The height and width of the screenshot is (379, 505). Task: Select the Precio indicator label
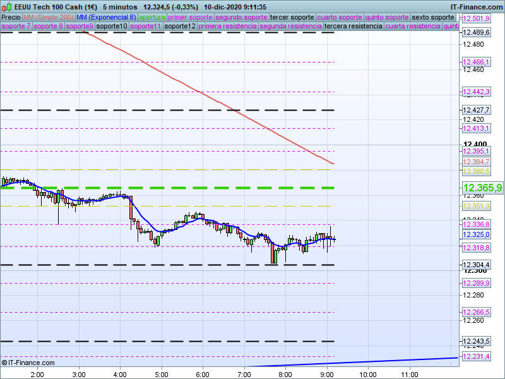click(11, 17)
